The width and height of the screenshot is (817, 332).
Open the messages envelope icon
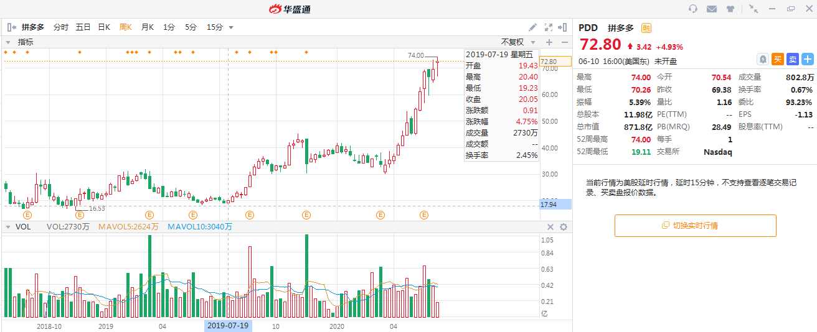(712, 9)
